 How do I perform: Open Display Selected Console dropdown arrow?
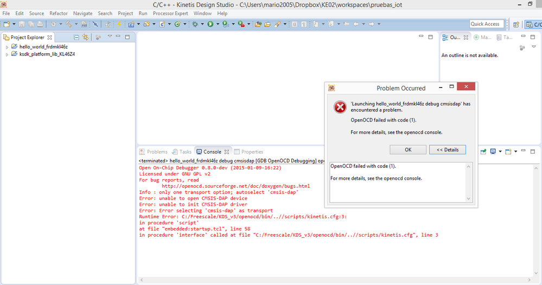(x=500, y=151)
